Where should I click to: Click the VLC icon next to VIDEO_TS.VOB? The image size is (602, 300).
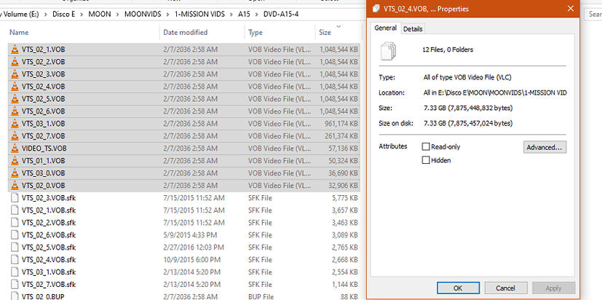14,148
